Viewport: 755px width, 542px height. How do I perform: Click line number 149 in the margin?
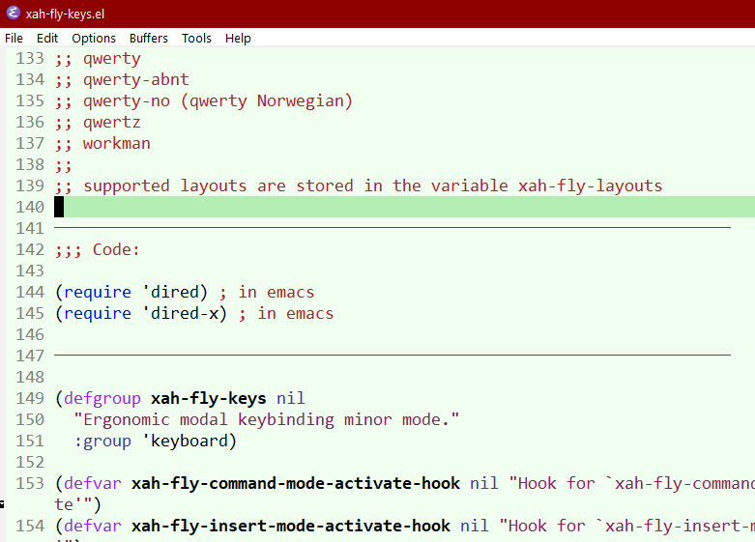pyautogui.click(x=30, y=399)
